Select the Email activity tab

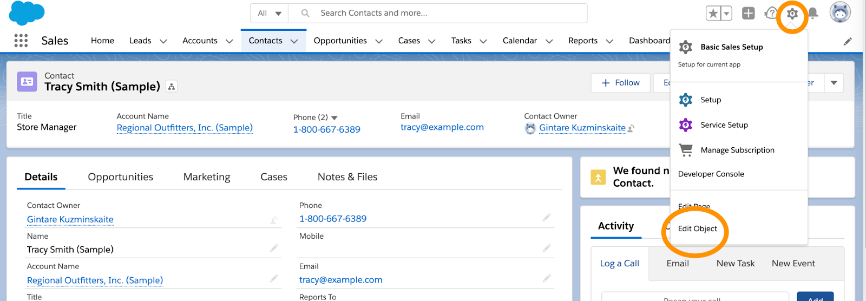pyautogui.click(x=678, y=264)
